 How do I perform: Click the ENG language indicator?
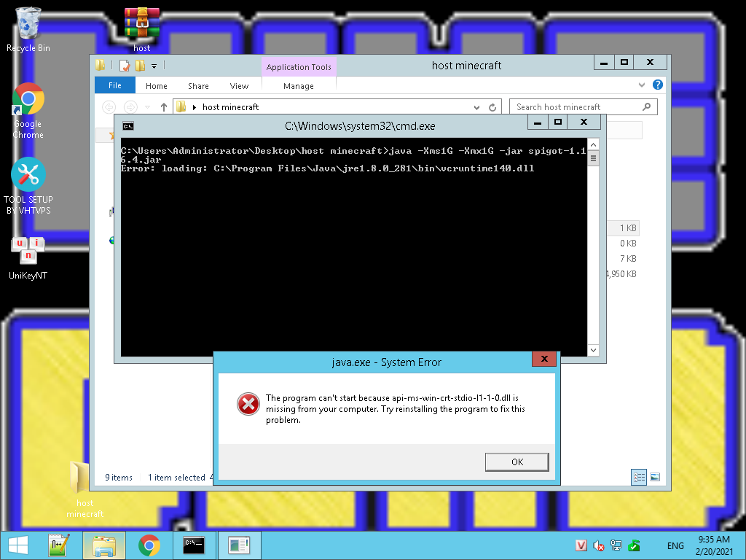pyautogui.click(x=675, y=545)
